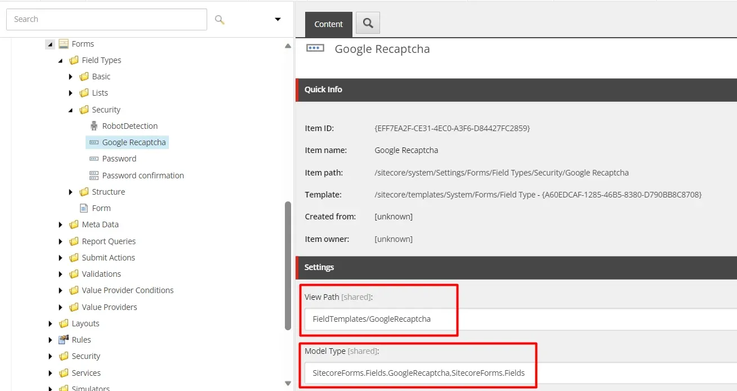
Task: Expand the Basic folder
Action: pos(71,77)
